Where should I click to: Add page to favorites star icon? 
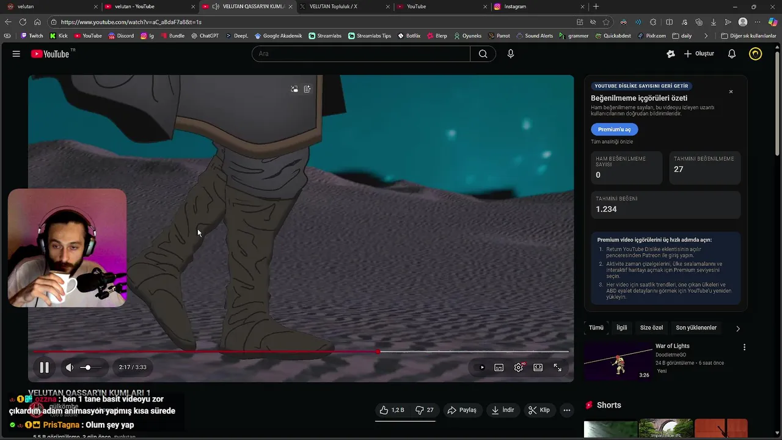click(x=606, y=22)
